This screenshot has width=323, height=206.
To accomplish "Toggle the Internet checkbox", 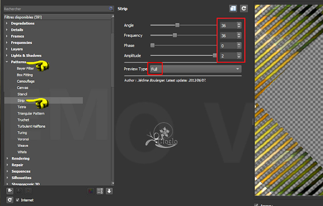I will [x=18, y=200].
